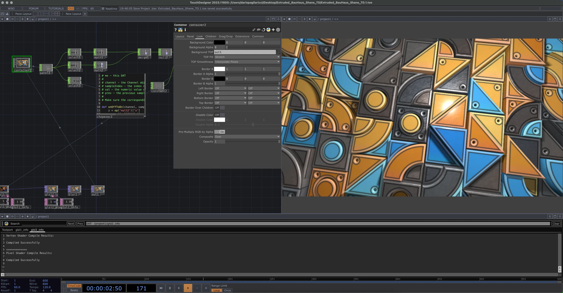This screenshot has height=293, width=563.
Task: Click the Prev search button
Action: pyautogui.click(x=80, y=224)
